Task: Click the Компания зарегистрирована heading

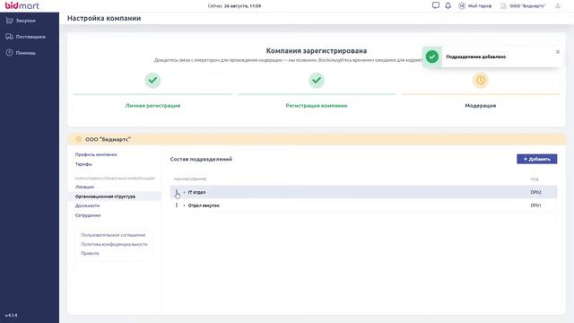Action: (317, 50)
